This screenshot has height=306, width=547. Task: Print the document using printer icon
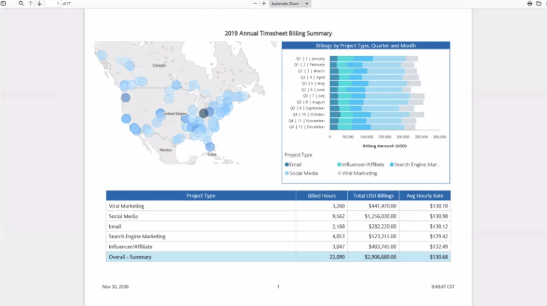coord(530,4)
